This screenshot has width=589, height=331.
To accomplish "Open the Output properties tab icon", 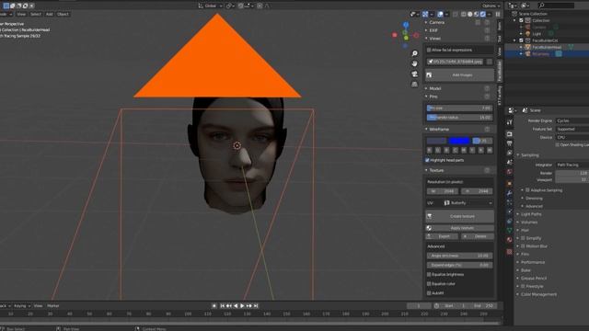I will [x=509, y=143].
